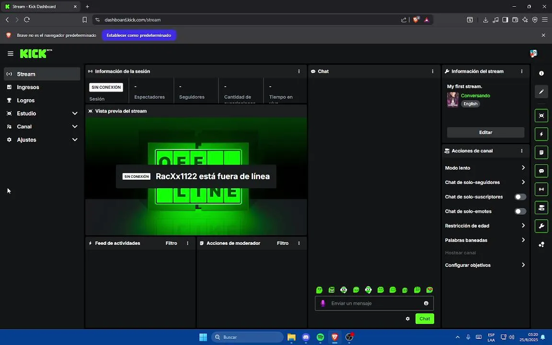Toggle the broadcast session info icon in right sidebar

(541, 189)
